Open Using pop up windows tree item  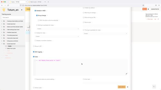(x=13, y=41)
